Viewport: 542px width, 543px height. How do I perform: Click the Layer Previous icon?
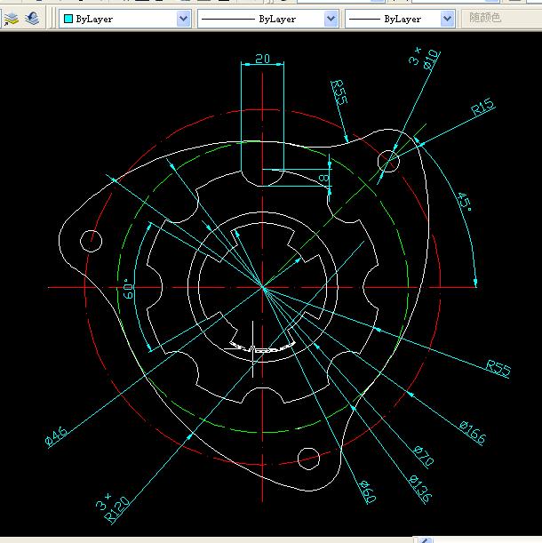pyautogui.click(x=32, y=19)
